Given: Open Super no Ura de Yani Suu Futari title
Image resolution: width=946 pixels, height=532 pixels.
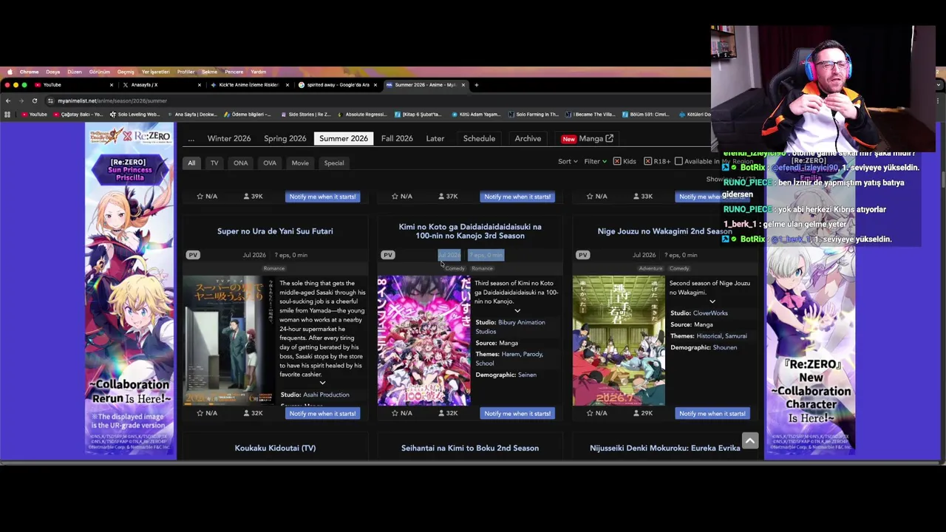Looking at the screenshot, I should 275,231.
